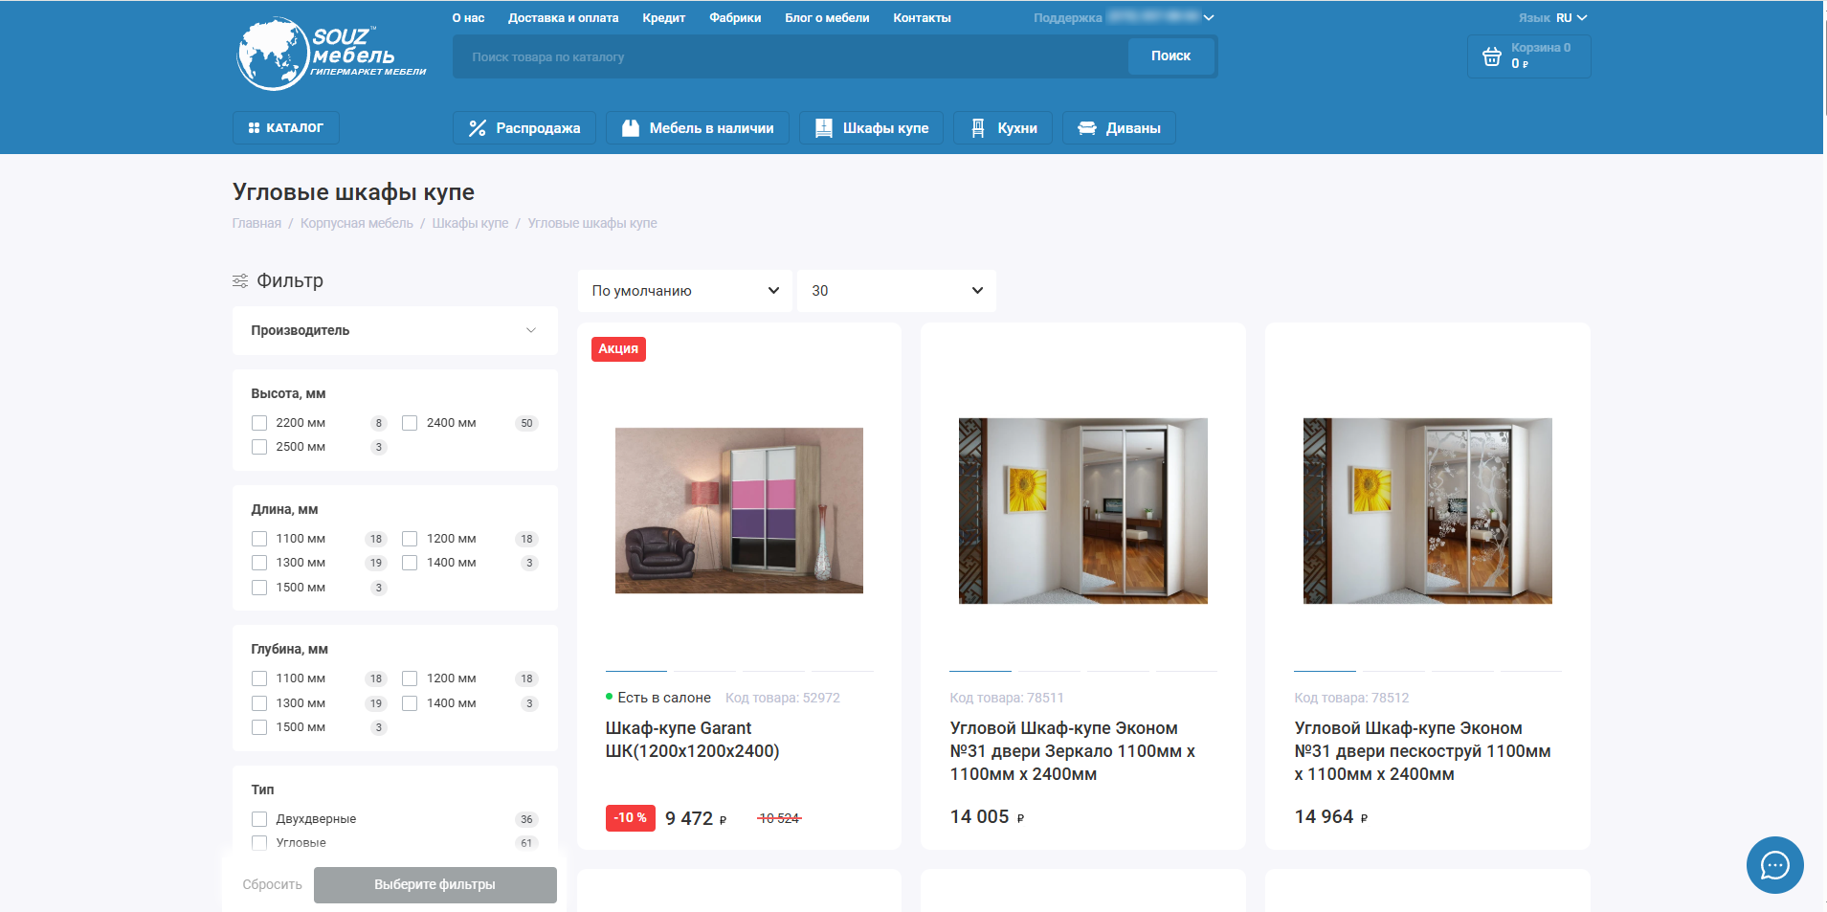This screenshot has height=912, width=1827.
Task: Go to Доставка и оплата page
Action: pyautogui.click(x=563, y=18)
